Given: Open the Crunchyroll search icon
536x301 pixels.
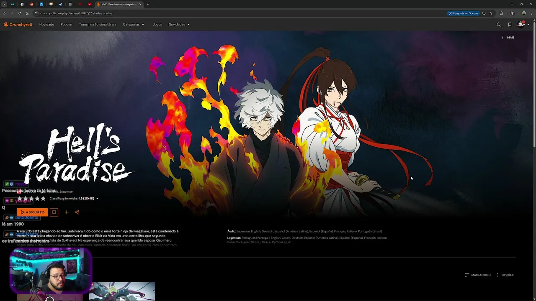Looking at the screenshot, I should 499,25.
